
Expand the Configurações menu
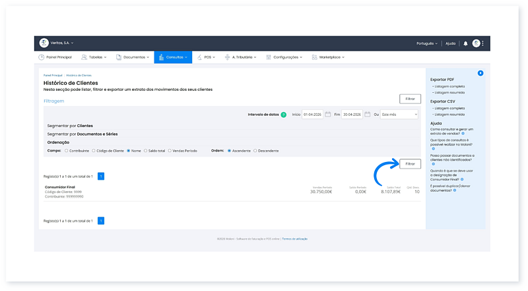tap(284, 57)
